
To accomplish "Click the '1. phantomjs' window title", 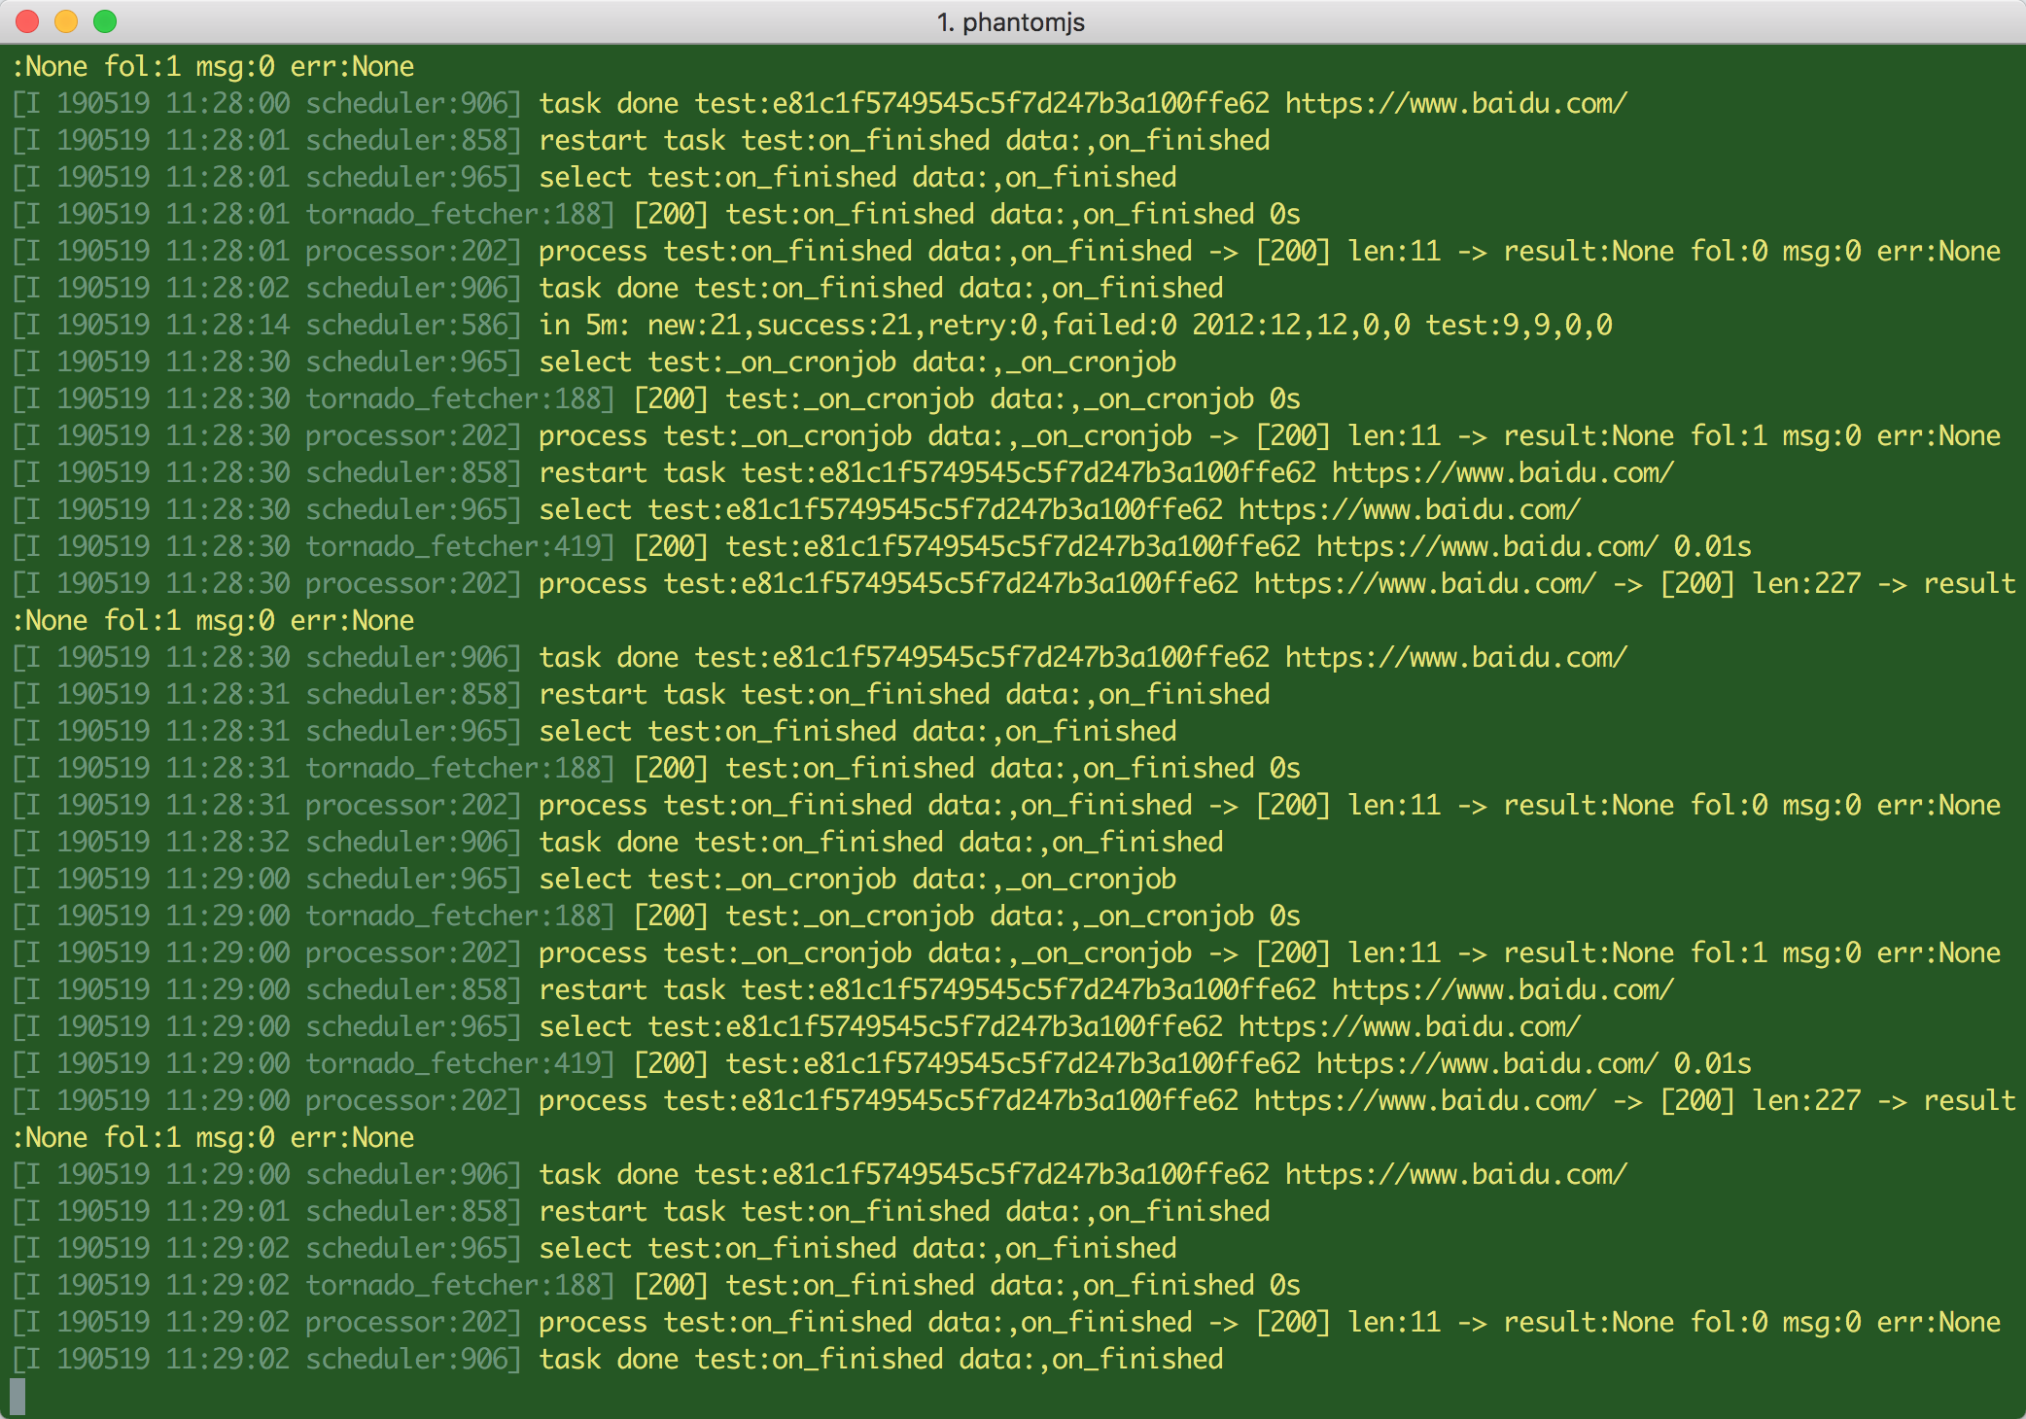I will tap(1010, 21).
